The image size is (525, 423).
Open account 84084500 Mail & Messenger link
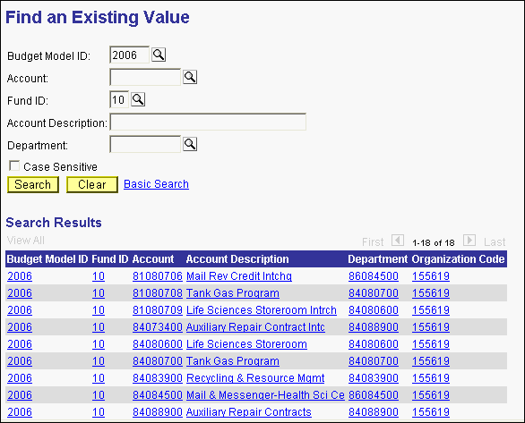coord(158,395)
